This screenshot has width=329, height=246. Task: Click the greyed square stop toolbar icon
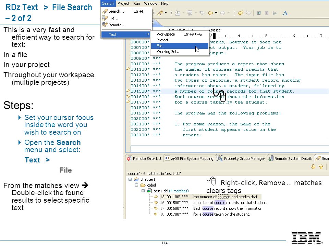[267, 13]
